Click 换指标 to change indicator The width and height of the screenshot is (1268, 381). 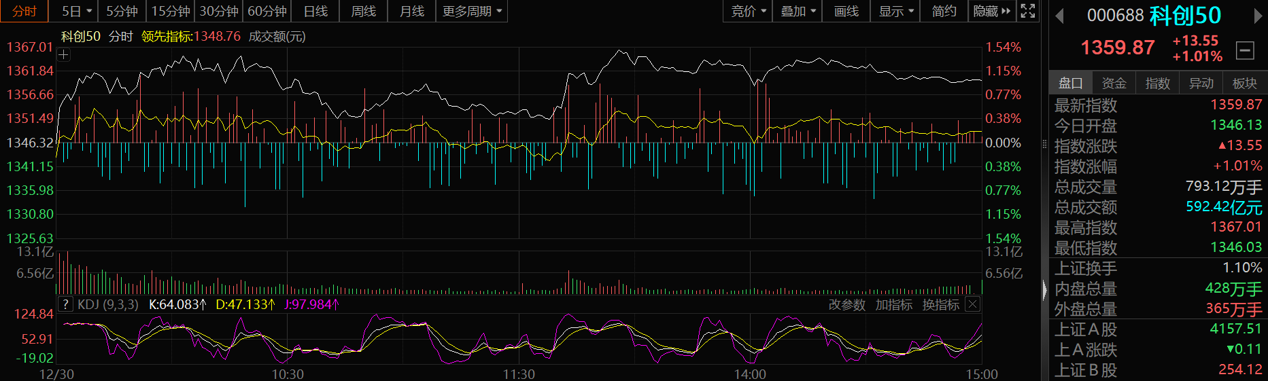940,305
